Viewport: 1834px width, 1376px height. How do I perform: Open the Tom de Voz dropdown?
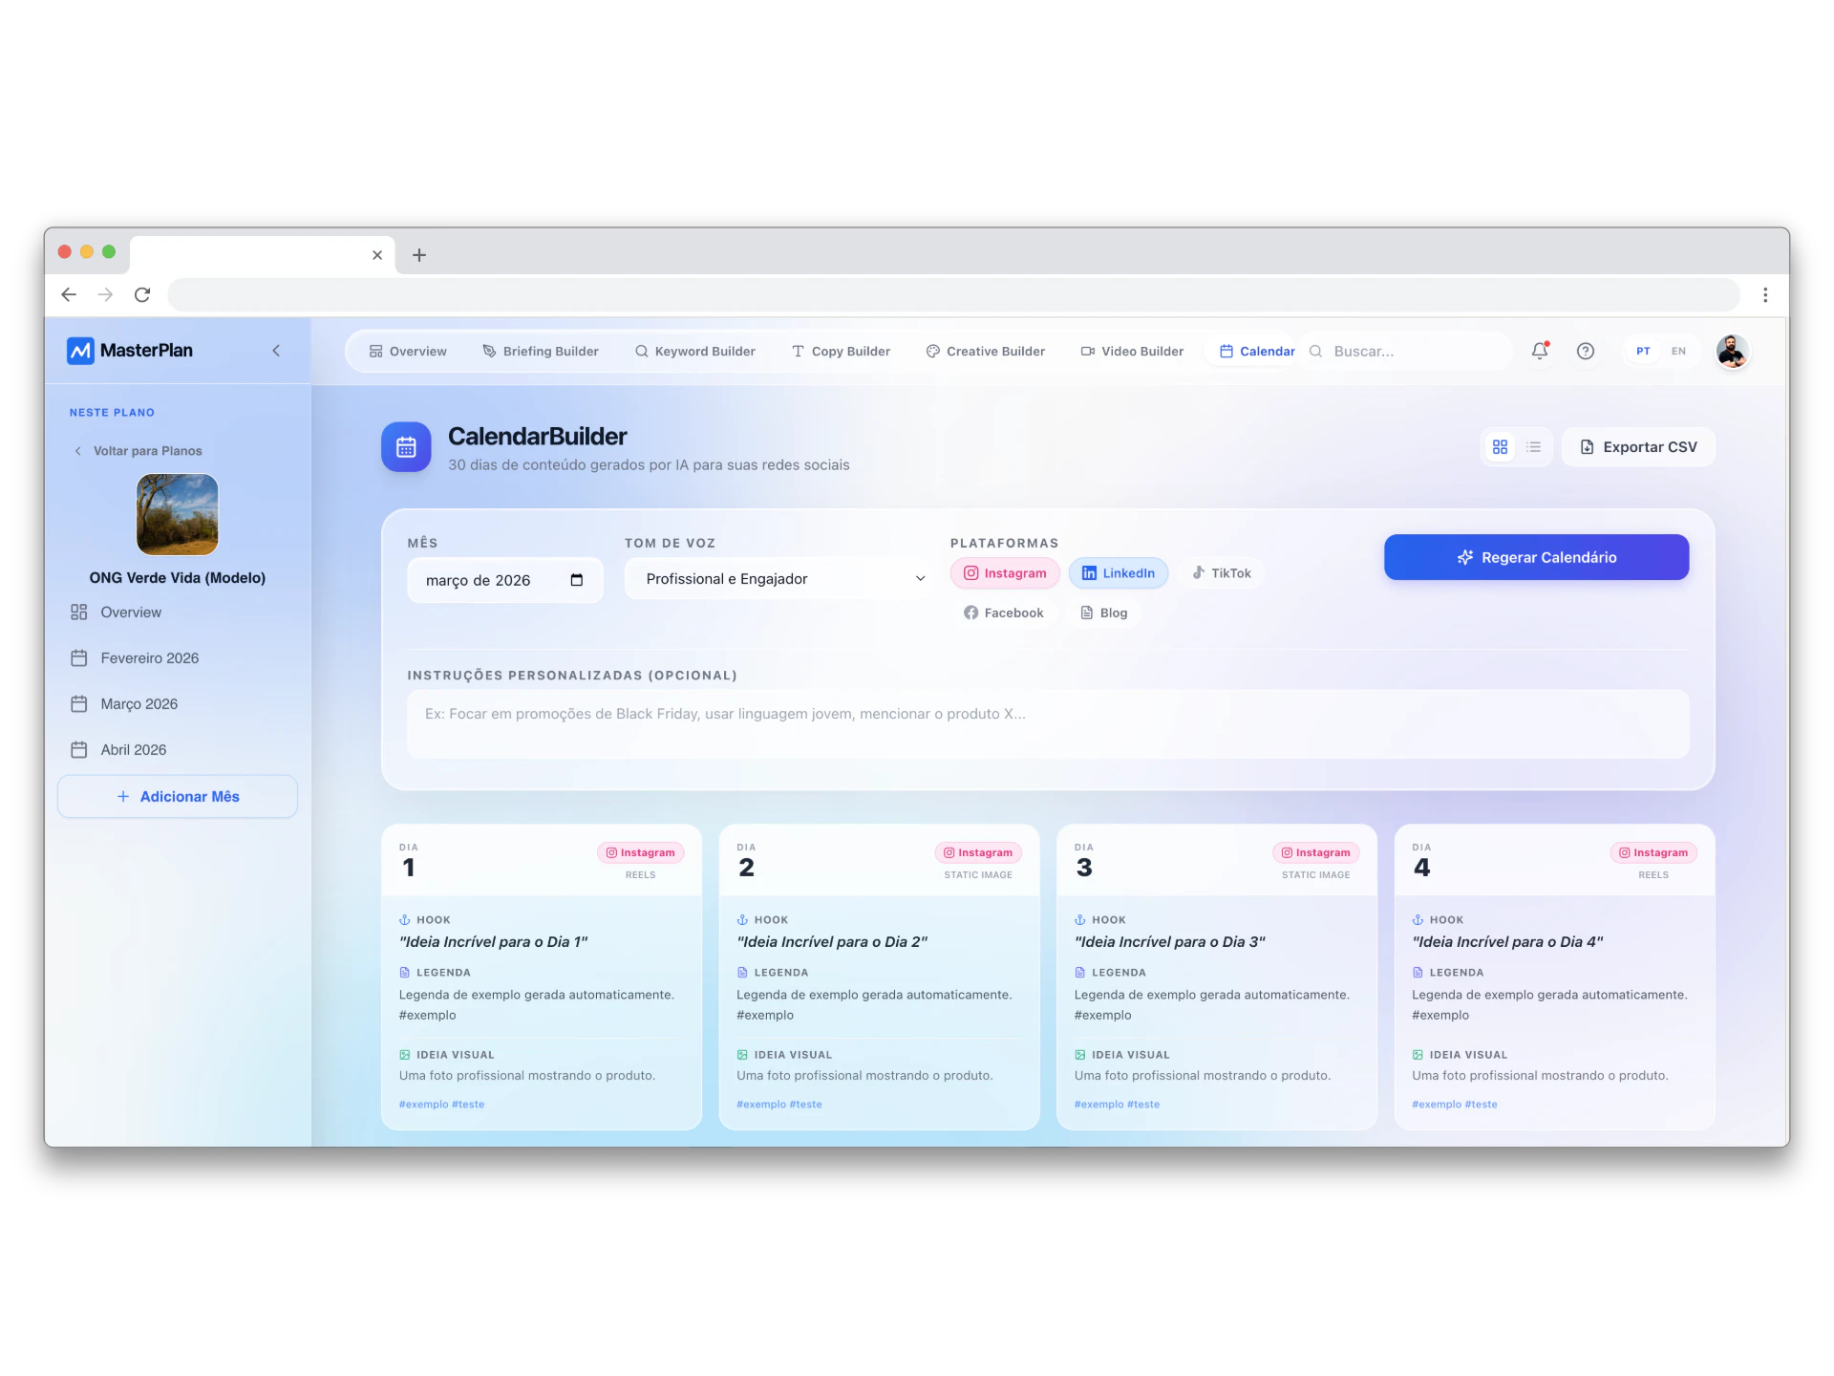pyautogui.click(x=779, y=579)
